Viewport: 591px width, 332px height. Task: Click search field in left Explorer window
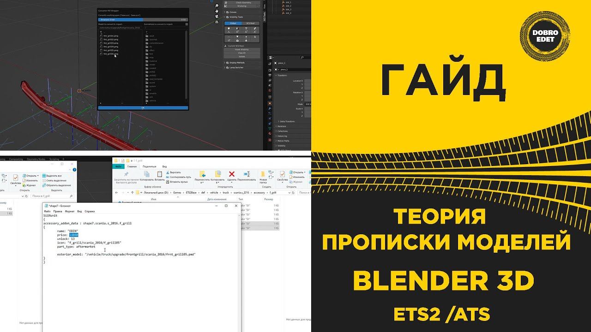[53, 196]
